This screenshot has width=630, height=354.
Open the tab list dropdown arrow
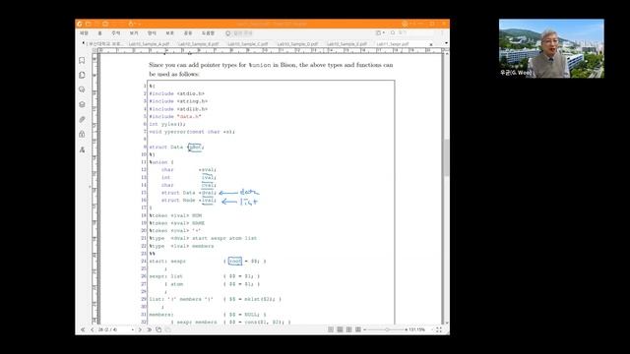click(446, 43)
